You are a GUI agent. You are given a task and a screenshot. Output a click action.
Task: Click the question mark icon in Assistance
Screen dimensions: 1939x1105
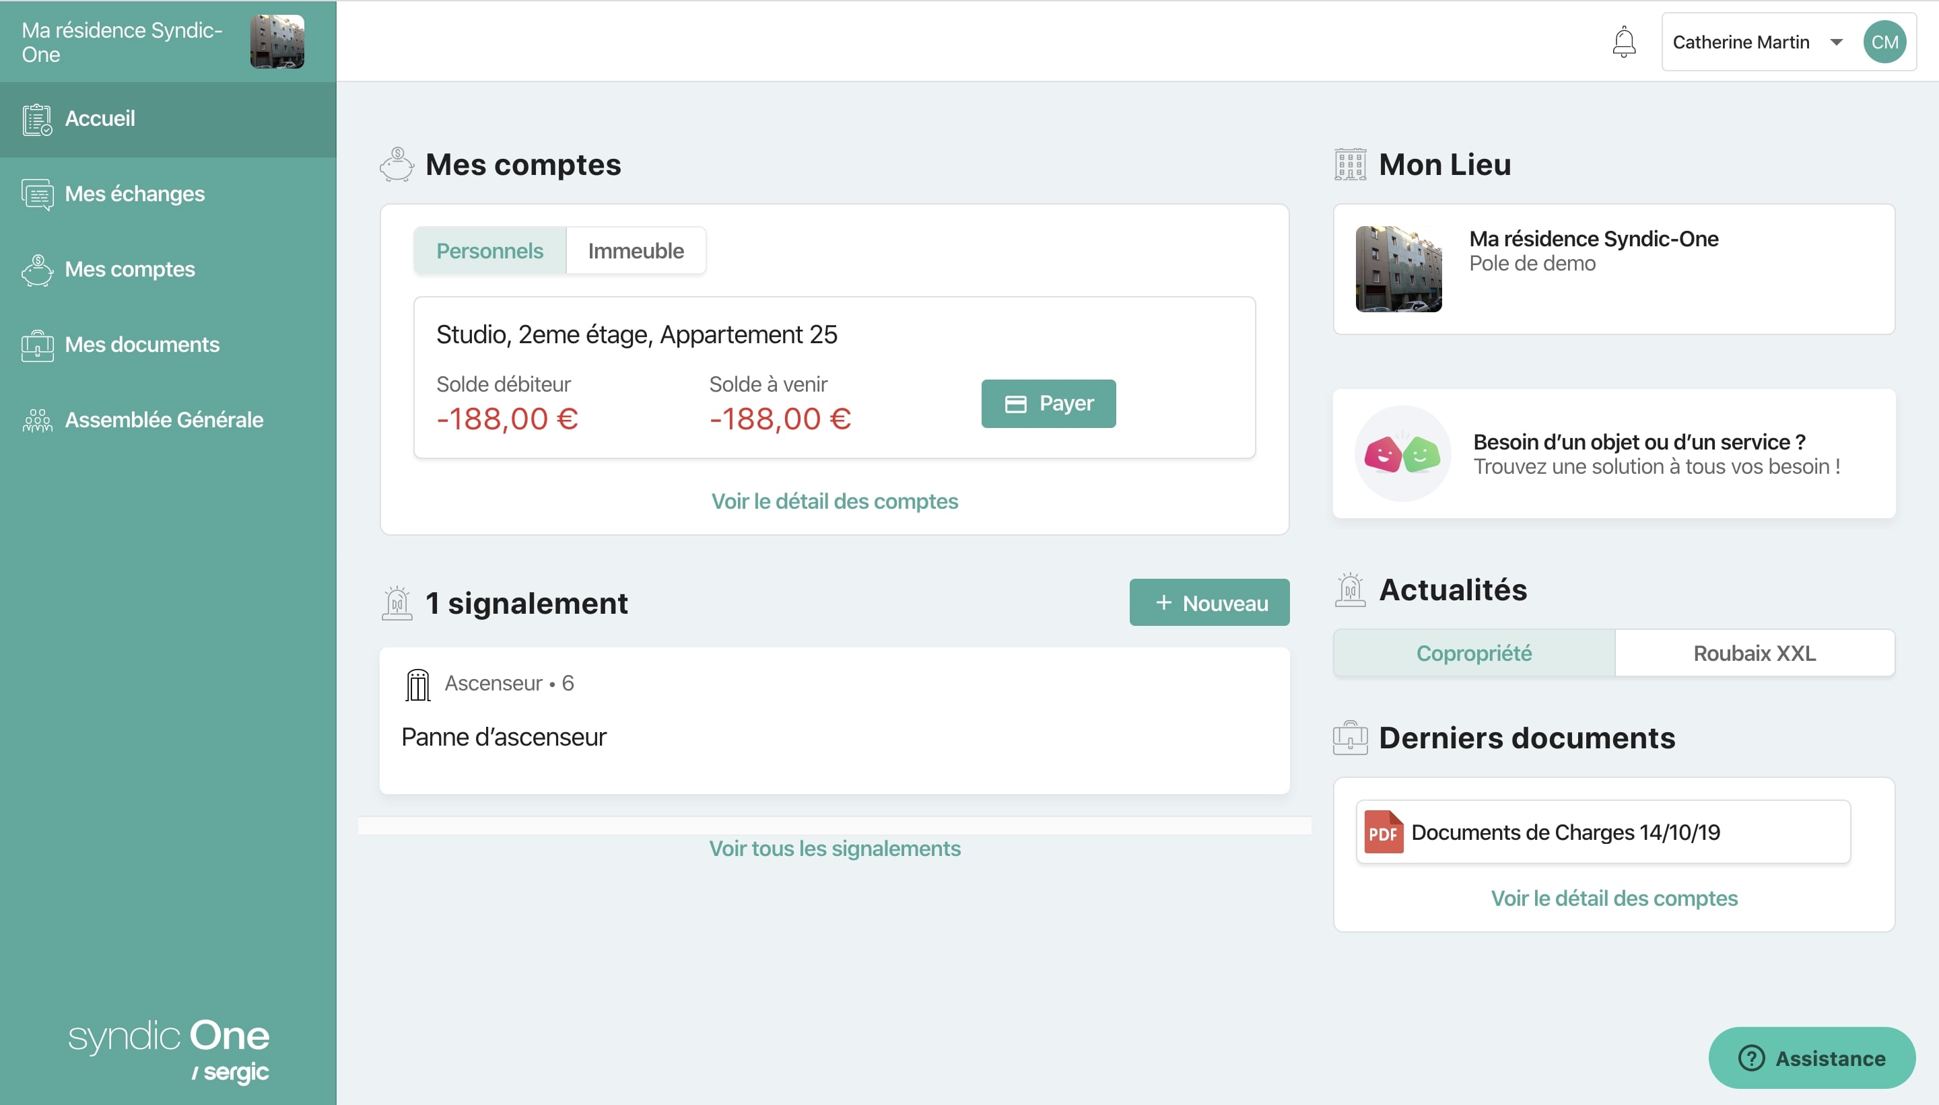coord(1751,1058)
